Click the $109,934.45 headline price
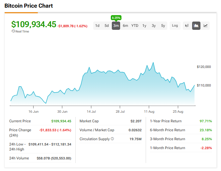This screenshot has height=171, width=221. click(34, 24)
